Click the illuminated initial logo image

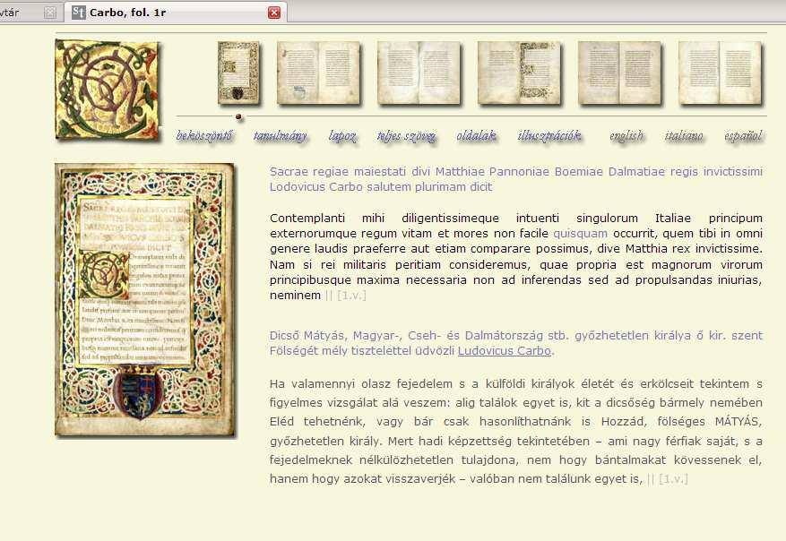[x=107, y=90]
